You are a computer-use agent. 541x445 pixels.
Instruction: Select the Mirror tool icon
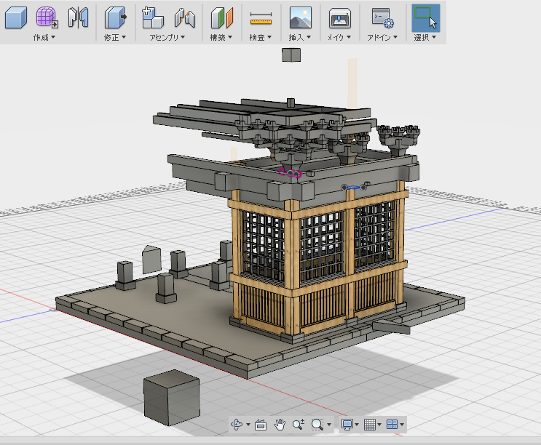click(x=78, y=17)
